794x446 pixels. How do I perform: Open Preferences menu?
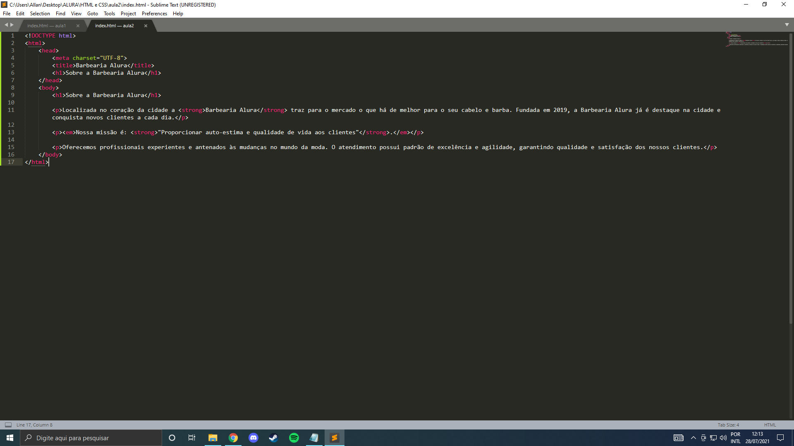coord(154,14)
